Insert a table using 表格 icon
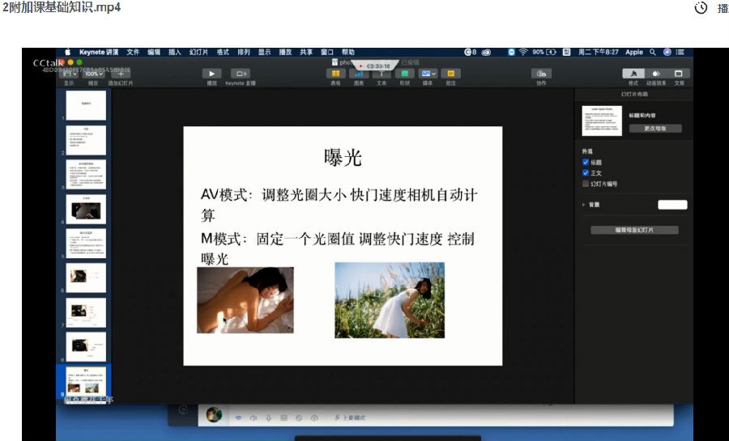 coord(335,74)
